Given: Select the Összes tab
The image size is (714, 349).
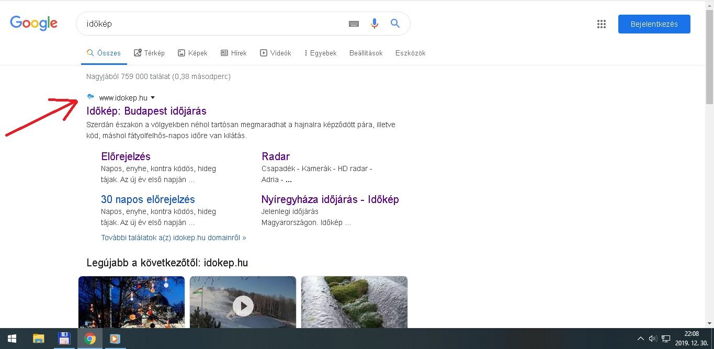Looking at the screenshot, I should (104, 53).
